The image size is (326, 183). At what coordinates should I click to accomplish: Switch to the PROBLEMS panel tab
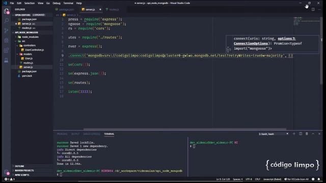[x=62, y=134]
